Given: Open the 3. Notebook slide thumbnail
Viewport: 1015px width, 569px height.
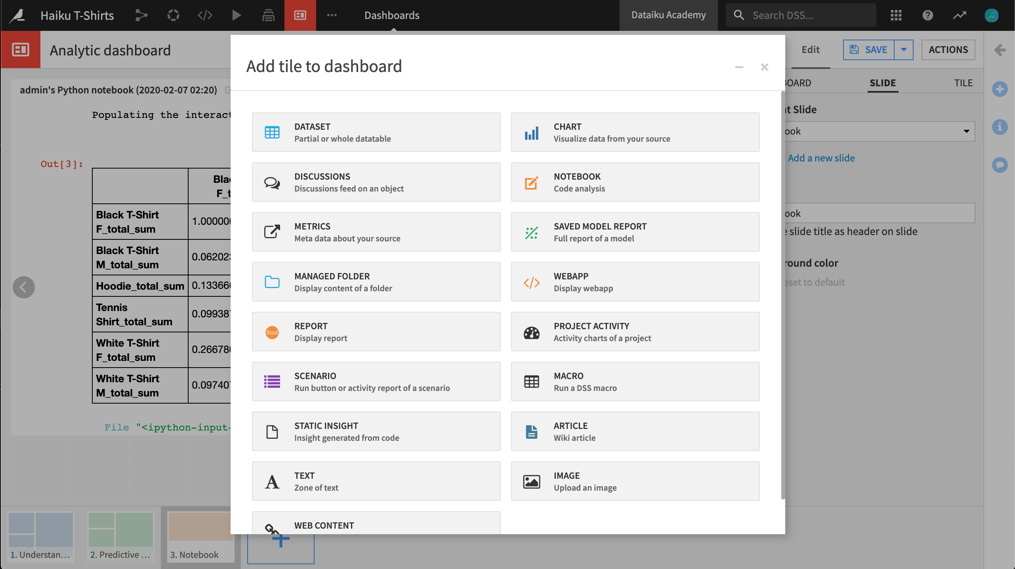Looking at the screenshot, I should [x=200, y=536].
